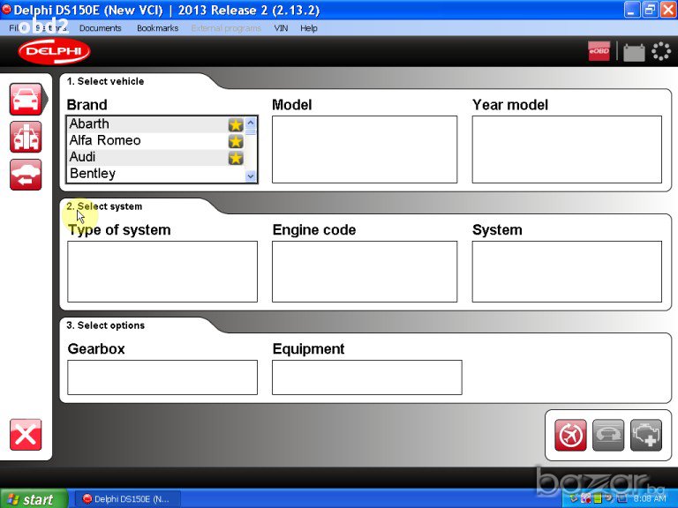
Task: Open the Bookmarks menu
Action: coord(157,28)
